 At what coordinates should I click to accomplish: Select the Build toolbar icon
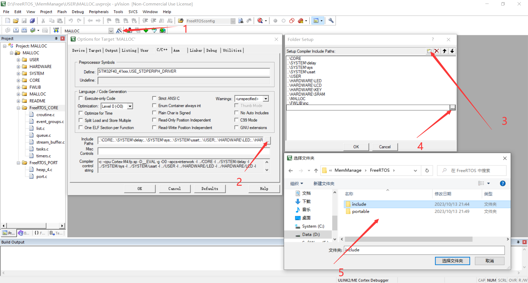pos(16,30)
